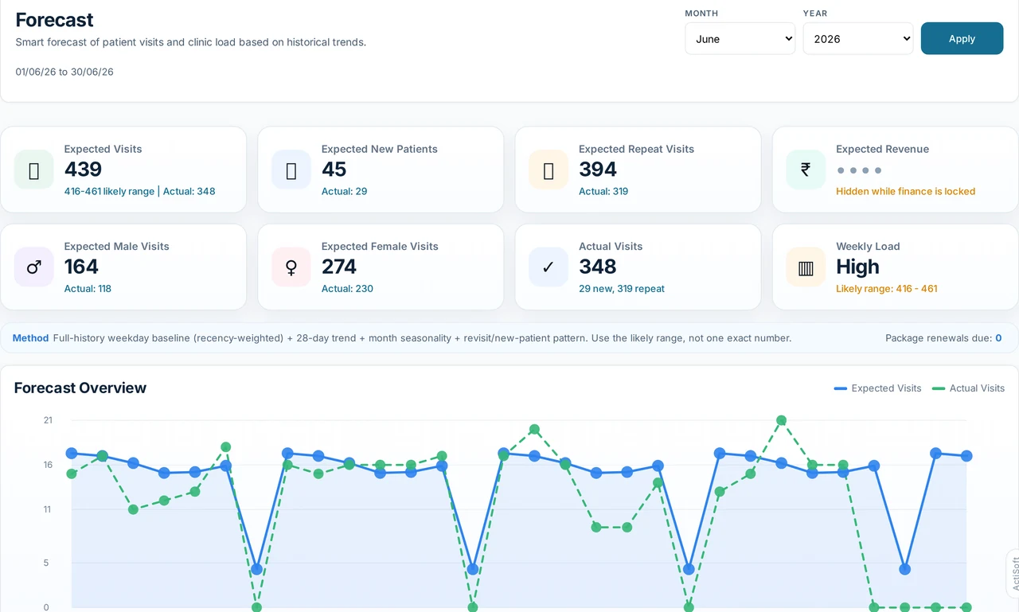Click the 'Forecast Overview' heading
1019x612 pixels.
click(80, 388)
